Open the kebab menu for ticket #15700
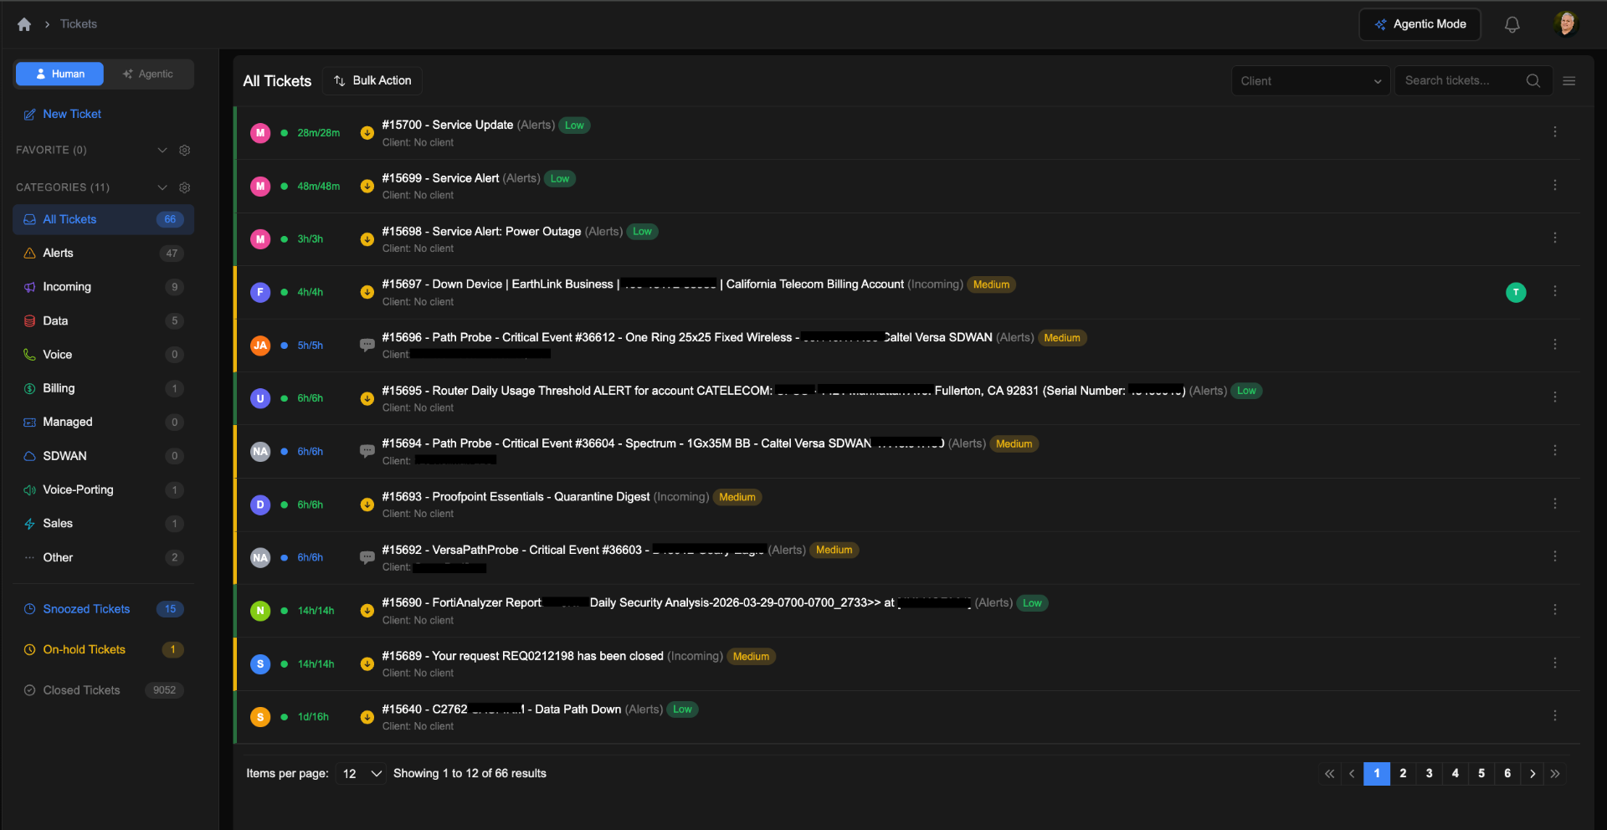Image resolution: width=1607 pixels, height=830 pixels. pyautogui.click(x=1555, y=131)
